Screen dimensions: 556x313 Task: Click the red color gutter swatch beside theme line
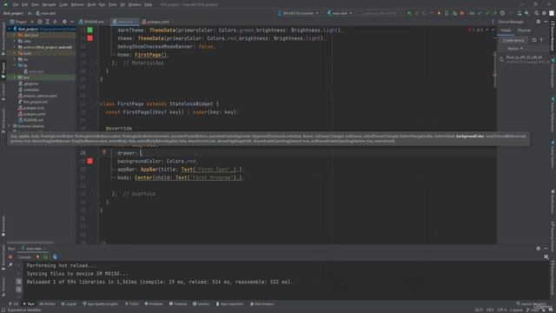coord(90,38)
